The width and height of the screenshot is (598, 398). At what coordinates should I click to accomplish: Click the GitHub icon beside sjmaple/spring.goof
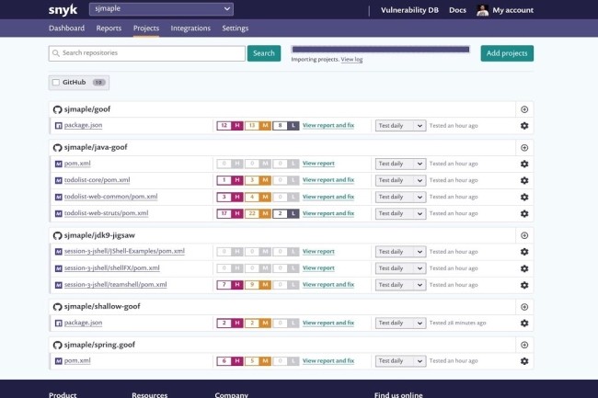(58, 345)
